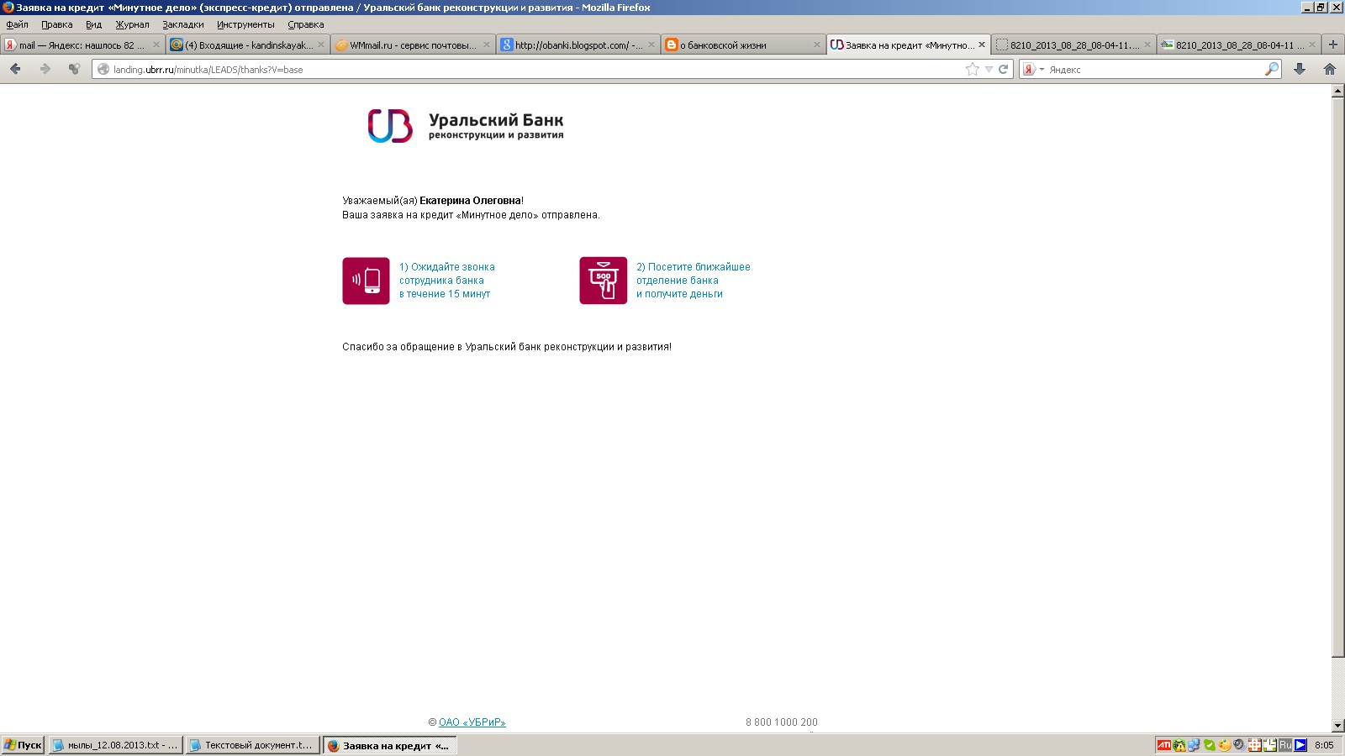Open the address bar history dropdown arrow
The width and height of the screenshot is (1345, 756).
click(x=989, y=69)
